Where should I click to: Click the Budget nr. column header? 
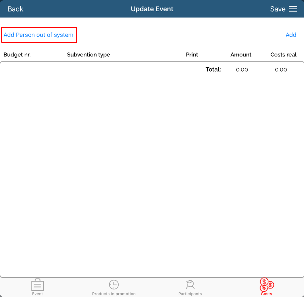click(x=17, y=55)
